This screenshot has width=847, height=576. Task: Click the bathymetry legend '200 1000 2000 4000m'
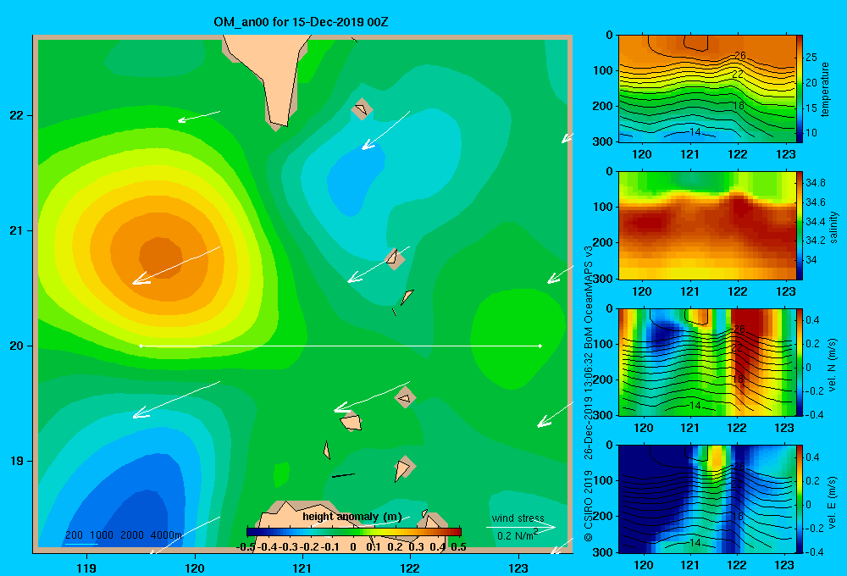pyautogui.click(x=124, y=535)
